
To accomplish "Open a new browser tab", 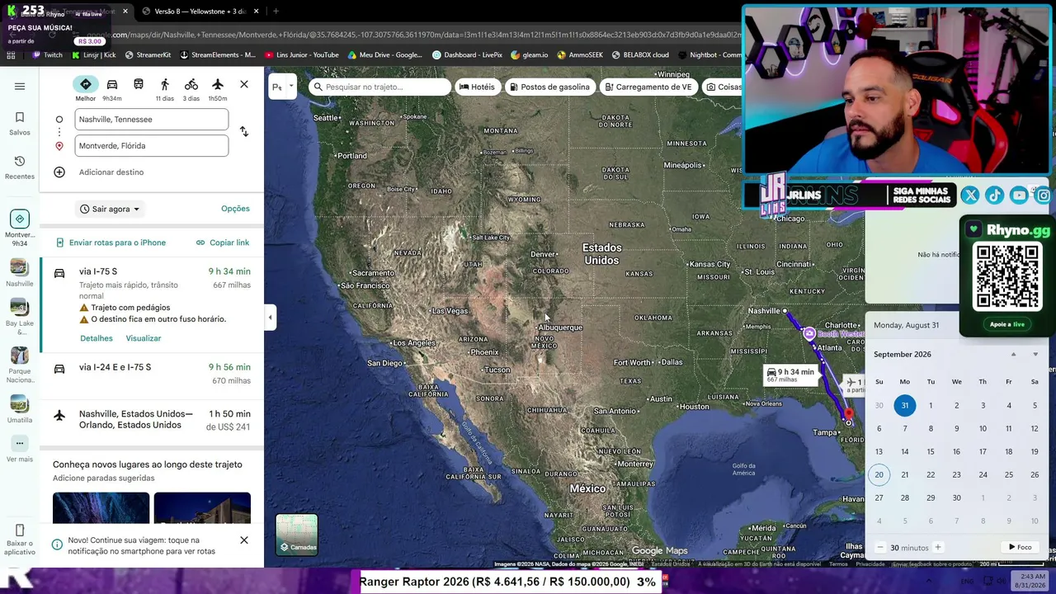I will coord(276,12).
